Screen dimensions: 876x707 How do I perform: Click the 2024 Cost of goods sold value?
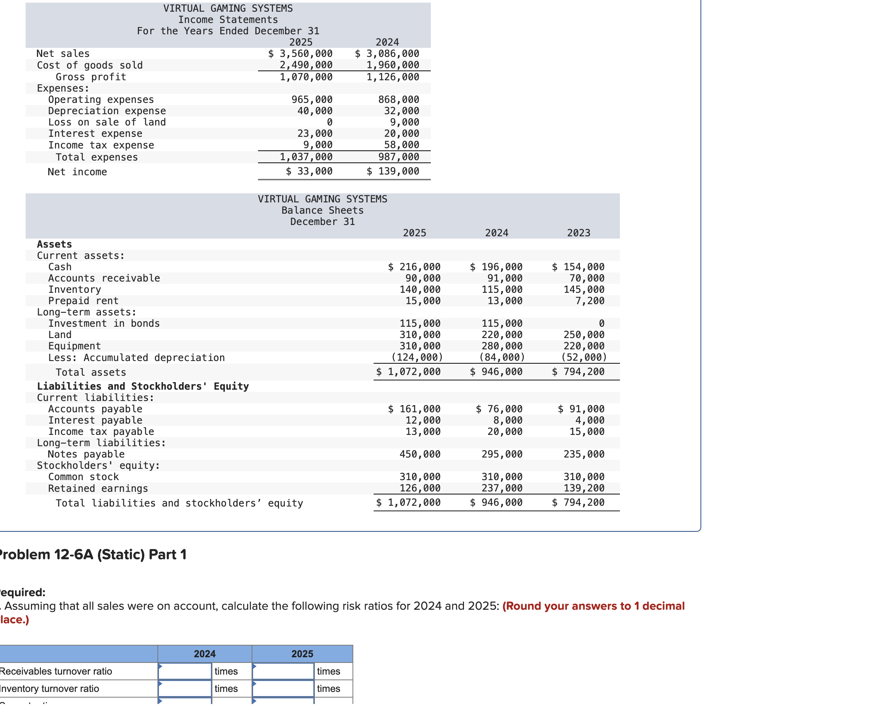pyautogui.click(x=394, y=65)
